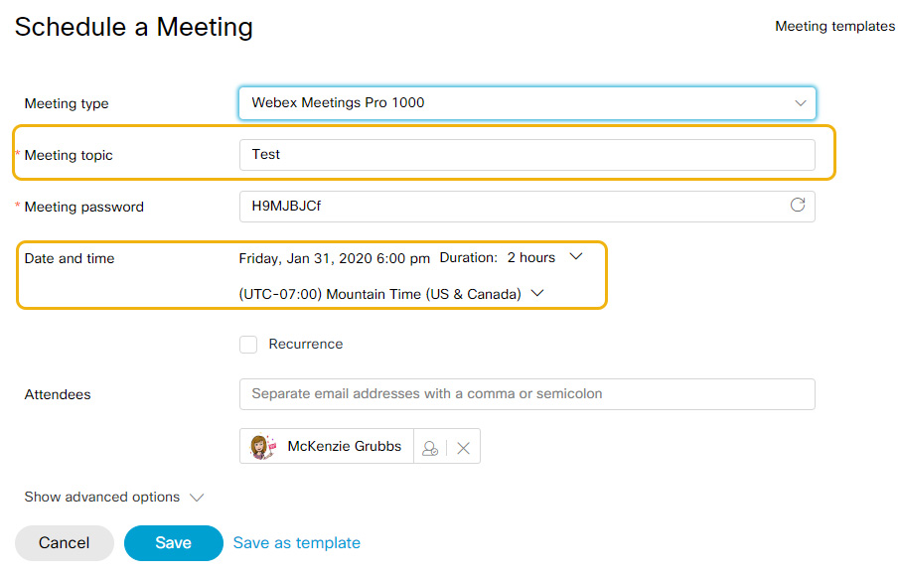Viewport: 898px width, 576px height.
Task: Click the Meeting topic field
Action: pos(526,155)
